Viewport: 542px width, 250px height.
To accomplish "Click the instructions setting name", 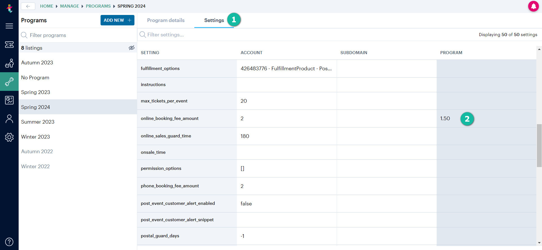I will 153,85.
